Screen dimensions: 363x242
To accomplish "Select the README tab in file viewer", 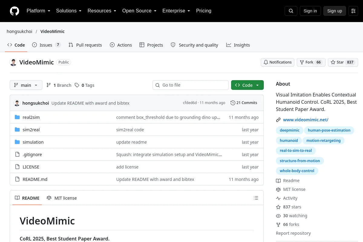I will 27,198.
